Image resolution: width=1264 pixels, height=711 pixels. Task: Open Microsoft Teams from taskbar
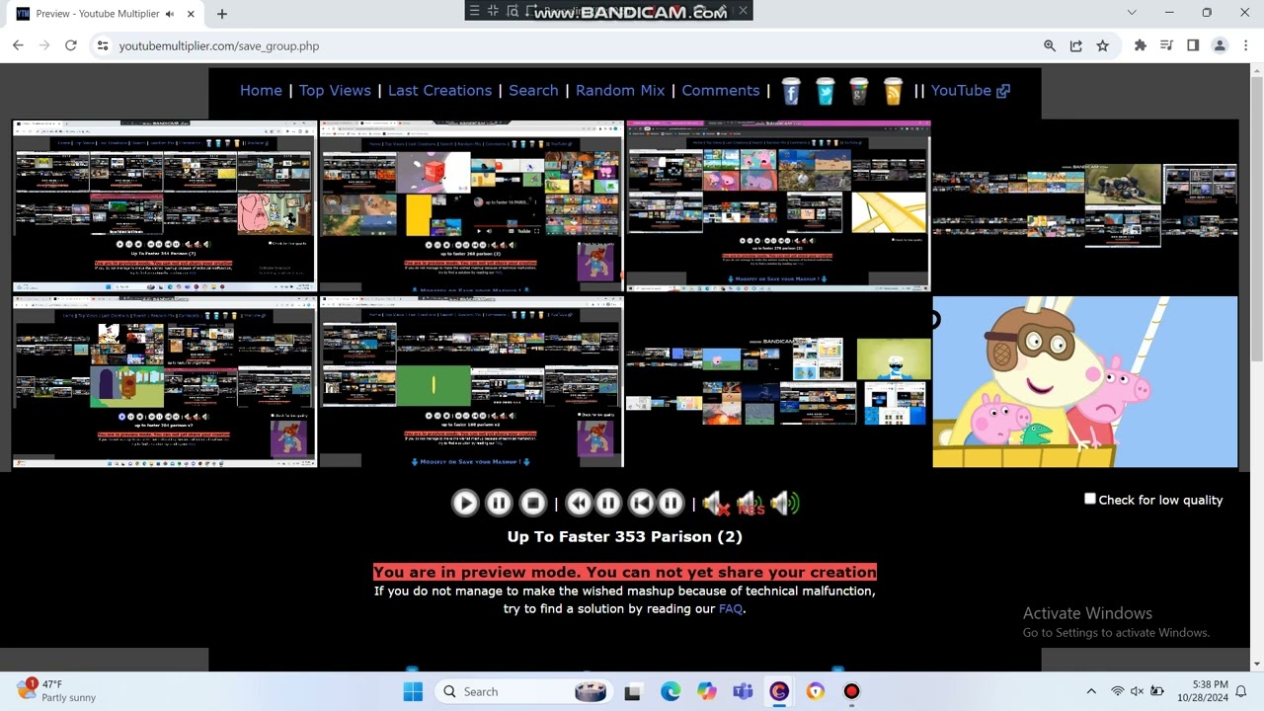(x=743, y=691)
